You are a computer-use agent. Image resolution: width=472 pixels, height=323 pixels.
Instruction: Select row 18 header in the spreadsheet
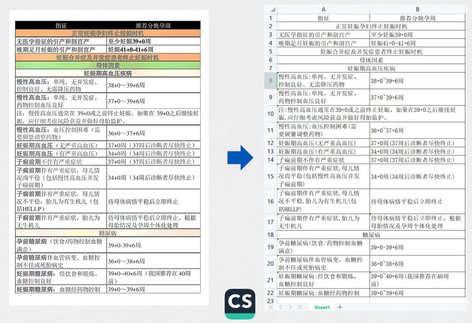tap(271, 235)
